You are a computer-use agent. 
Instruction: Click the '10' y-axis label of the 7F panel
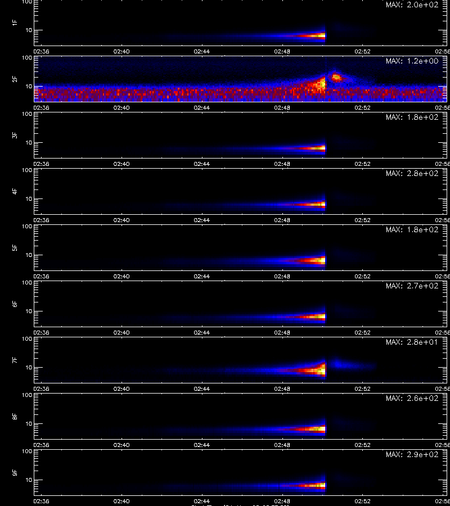coord(29,367)
